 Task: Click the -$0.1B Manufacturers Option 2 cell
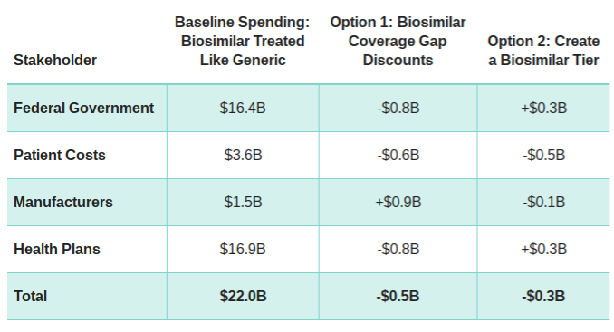[544, 202]
